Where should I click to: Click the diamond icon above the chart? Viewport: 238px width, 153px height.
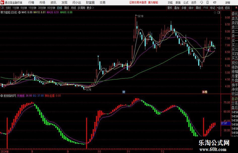215,13
